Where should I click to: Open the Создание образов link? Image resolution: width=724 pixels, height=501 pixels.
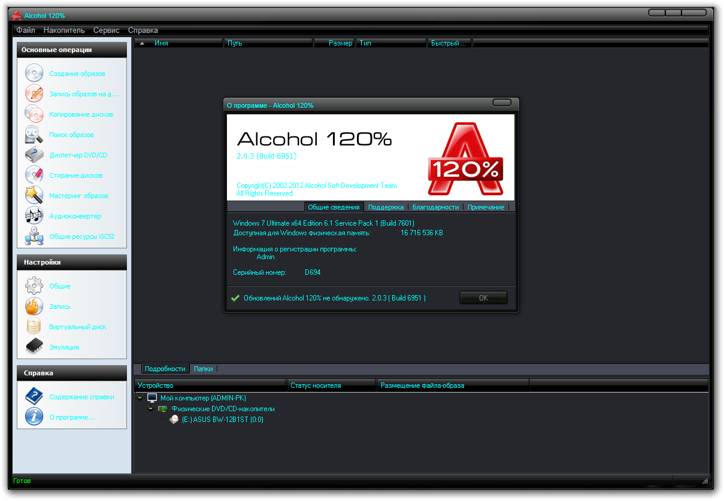click(x=77, y=74)
